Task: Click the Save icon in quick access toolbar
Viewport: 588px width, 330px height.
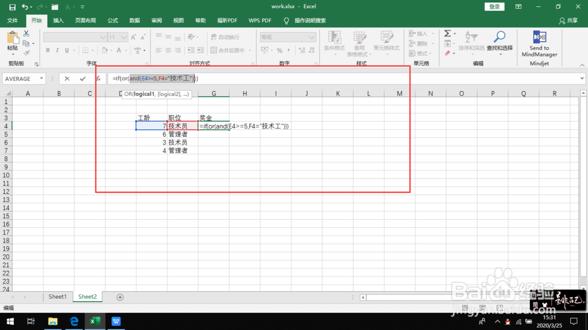Action: tap(12, 6)
